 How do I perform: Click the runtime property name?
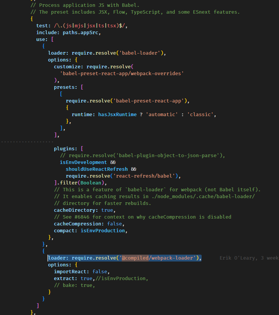pos(82,115)
